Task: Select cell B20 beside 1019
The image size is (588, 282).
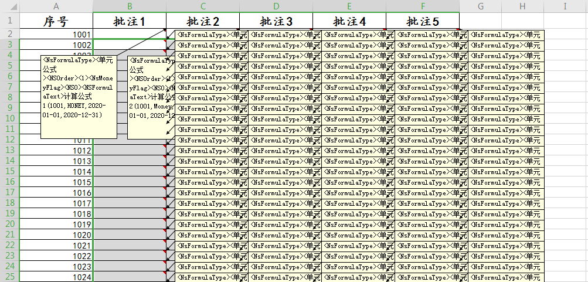Action: click(130, 224)
